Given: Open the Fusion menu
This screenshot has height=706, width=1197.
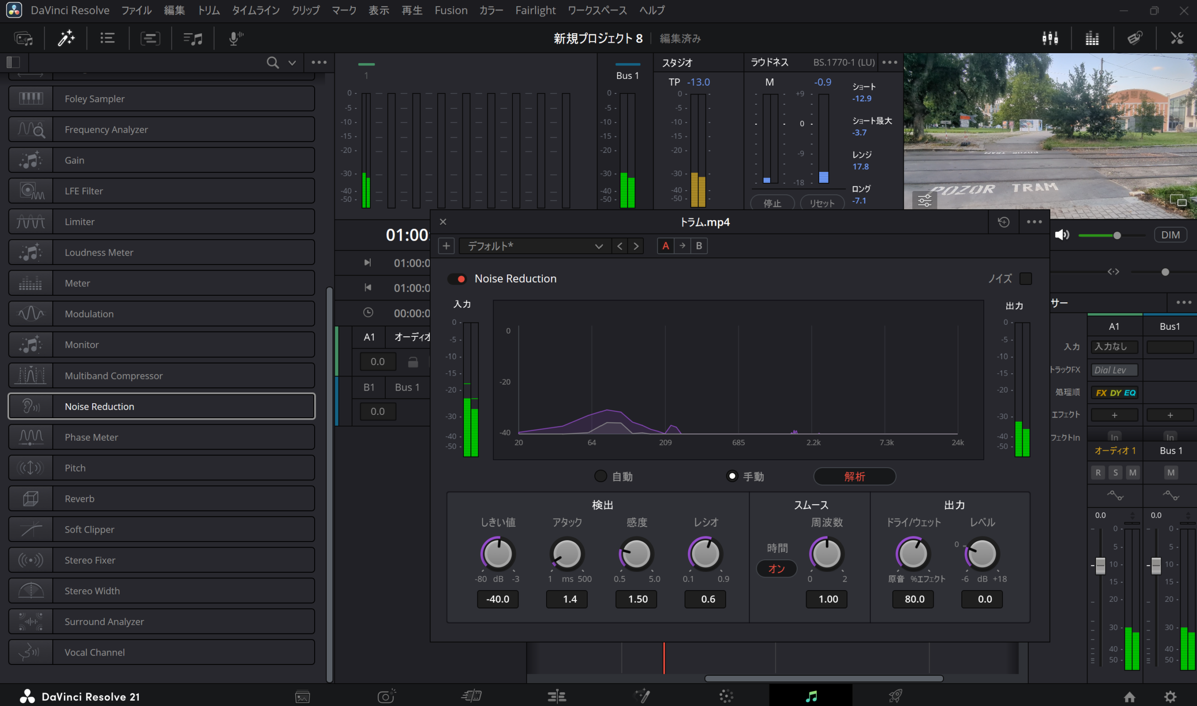Looking at the screenshot, I should coord(451,10).
